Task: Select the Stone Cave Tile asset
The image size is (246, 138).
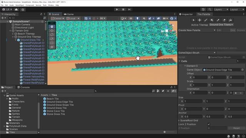Action: click(x=55, y=111)
